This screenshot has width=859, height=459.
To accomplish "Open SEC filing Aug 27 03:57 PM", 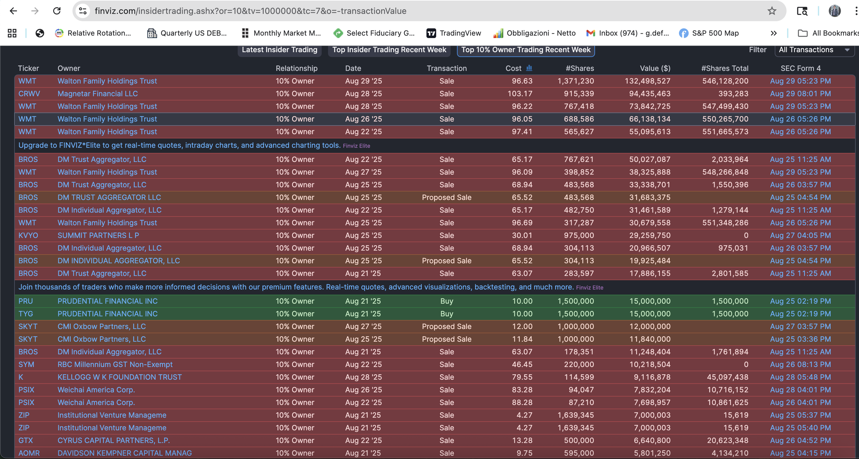I will pyautogui.click(x=800, y=326).
